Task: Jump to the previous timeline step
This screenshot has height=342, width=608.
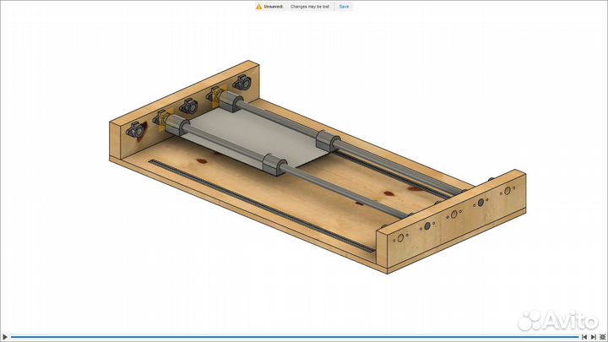Action: pyautogui.click(x=585, y=337)
